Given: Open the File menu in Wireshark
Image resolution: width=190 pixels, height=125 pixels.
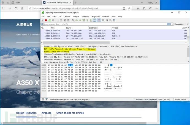Looking at the screenshot, I should pos(43,16).
